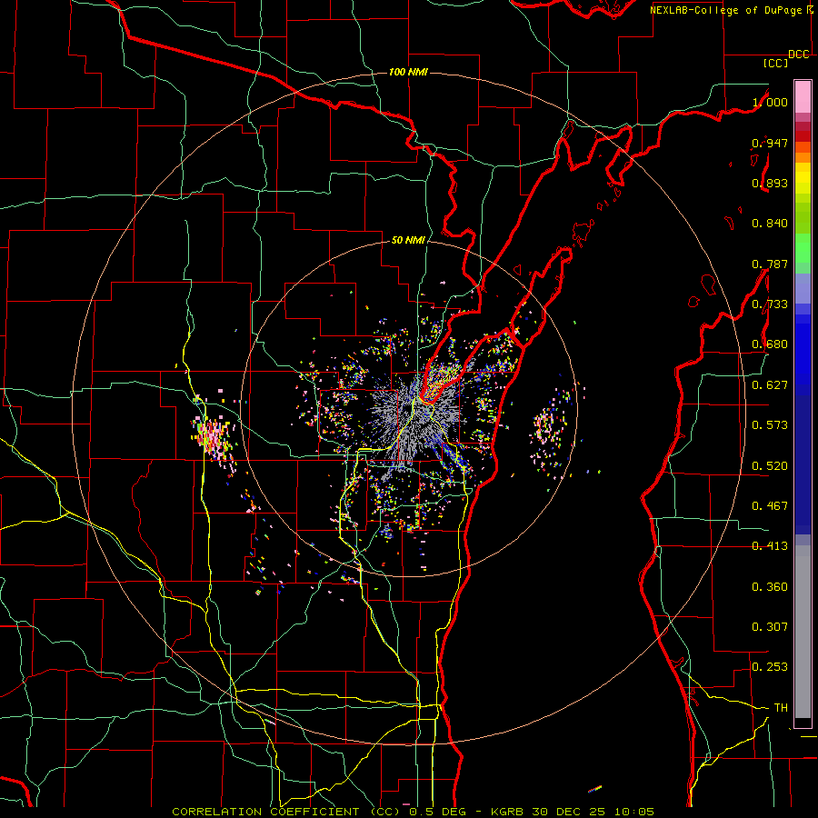Image resolution: width=818 pixels, height=818 pixels.
Task: Click the 0.413 legend value
Action: click(770, 546)
